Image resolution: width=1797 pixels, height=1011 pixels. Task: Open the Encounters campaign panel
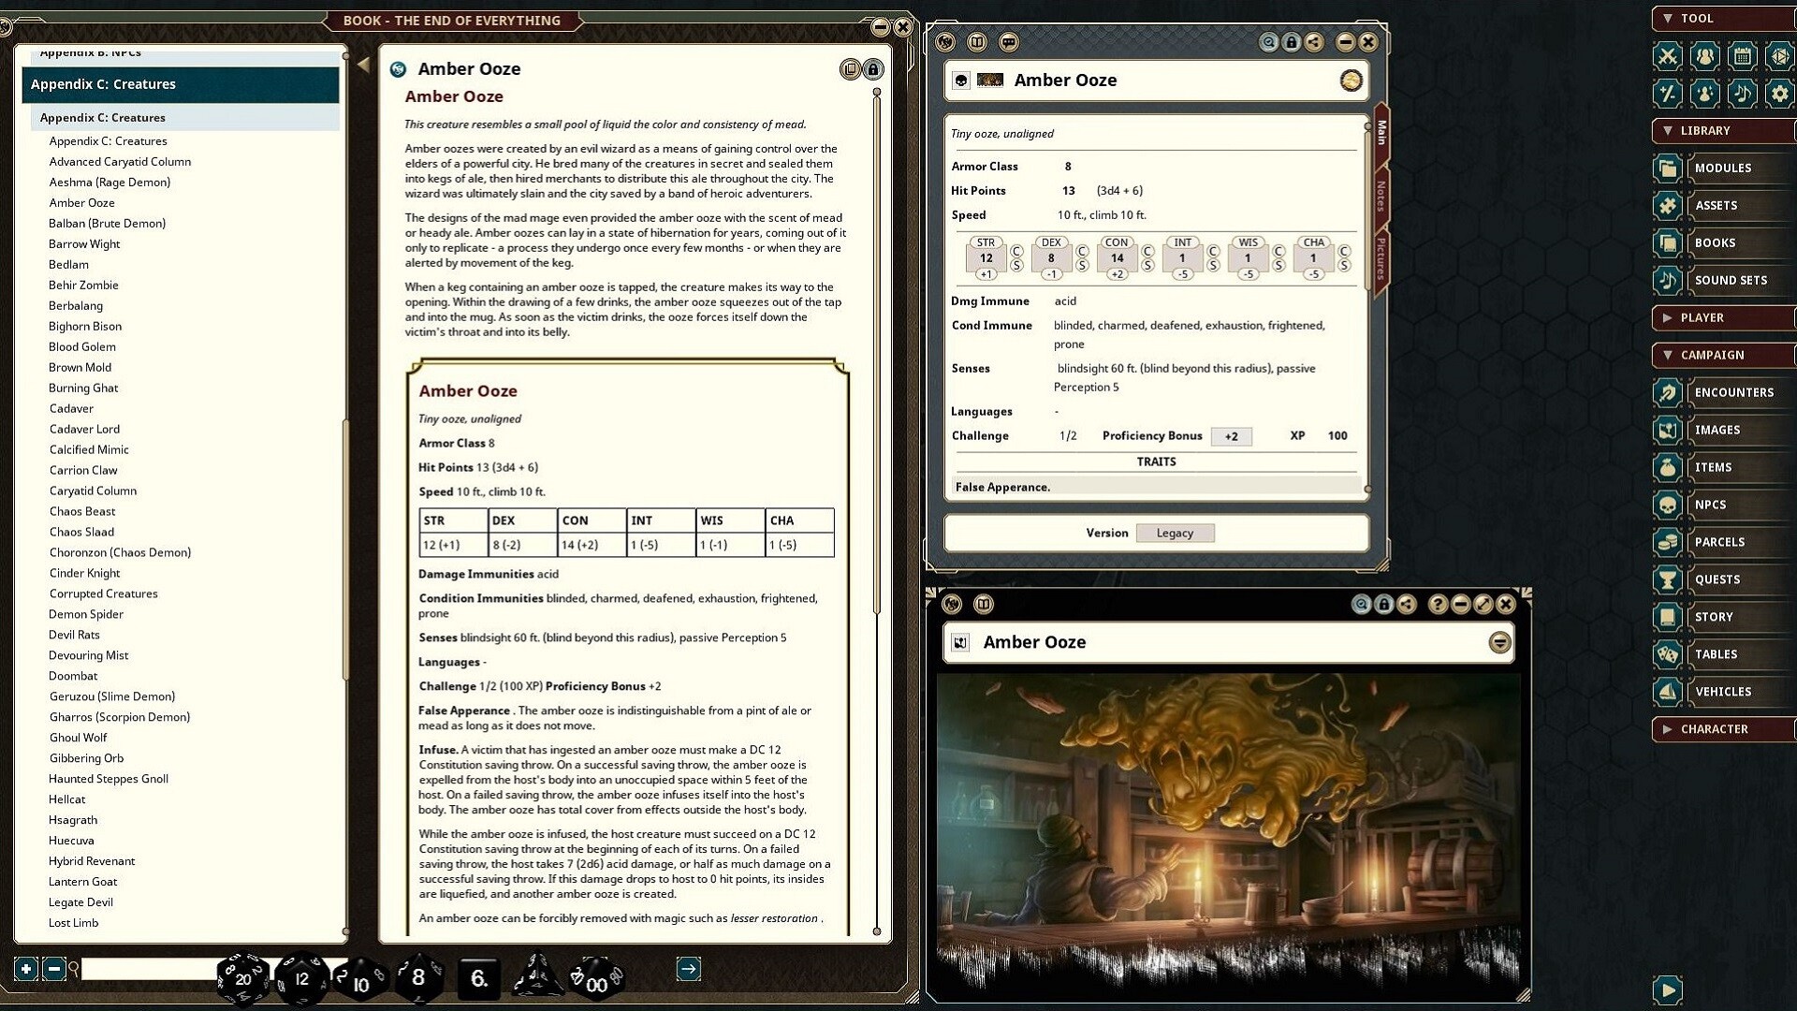pos(1733,392)
